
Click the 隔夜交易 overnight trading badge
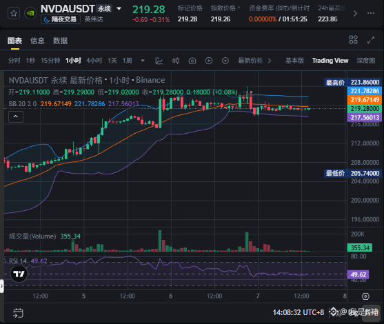point(61,19)
